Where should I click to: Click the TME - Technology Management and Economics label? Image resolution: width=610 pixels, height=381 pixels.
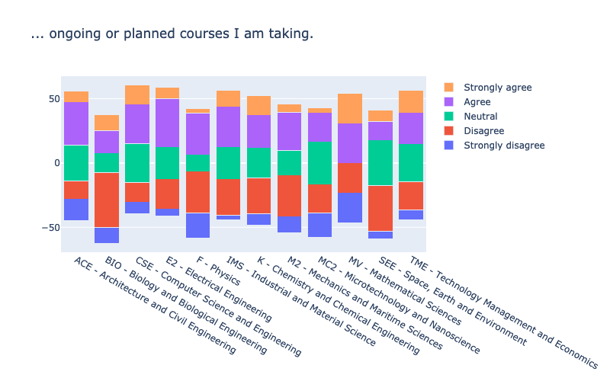click(503, 312)
